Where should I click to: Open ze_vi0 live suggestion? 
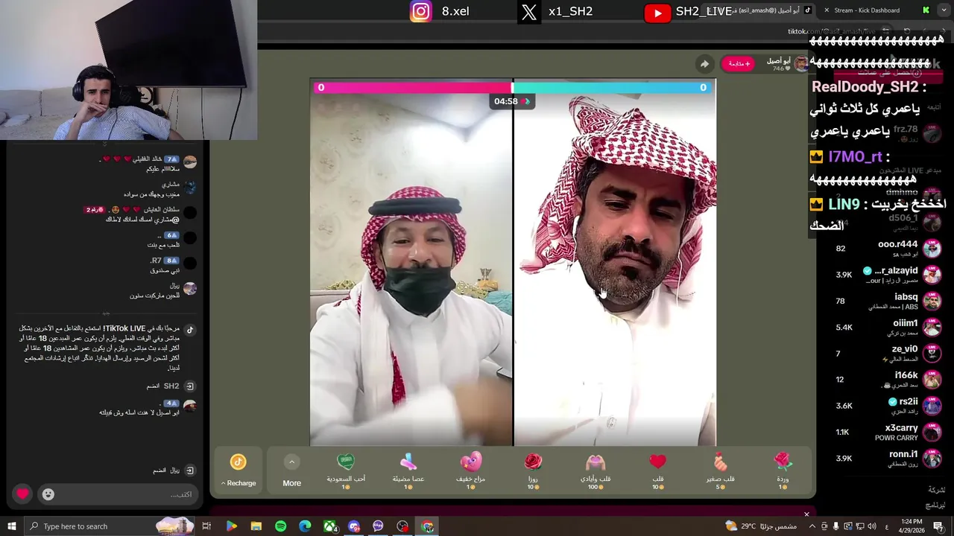pos(887,353)
